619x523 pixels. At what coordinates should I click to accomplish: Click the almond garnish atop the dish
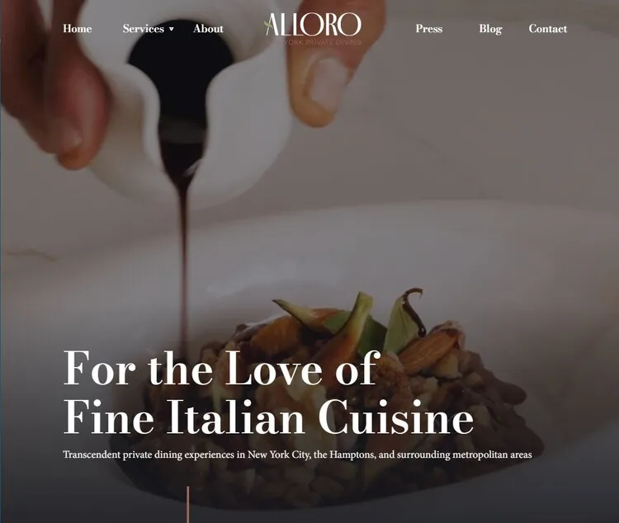(x=428, y=351)
